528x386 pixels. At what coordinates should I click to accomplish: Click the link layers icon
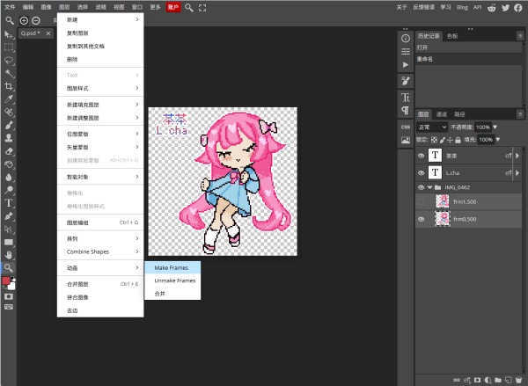(456, 380)
